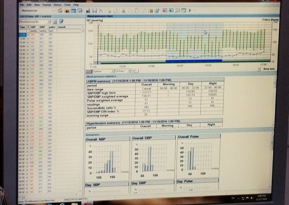
Task: Click the blue night period bar on chart
Action: (193, 61)
